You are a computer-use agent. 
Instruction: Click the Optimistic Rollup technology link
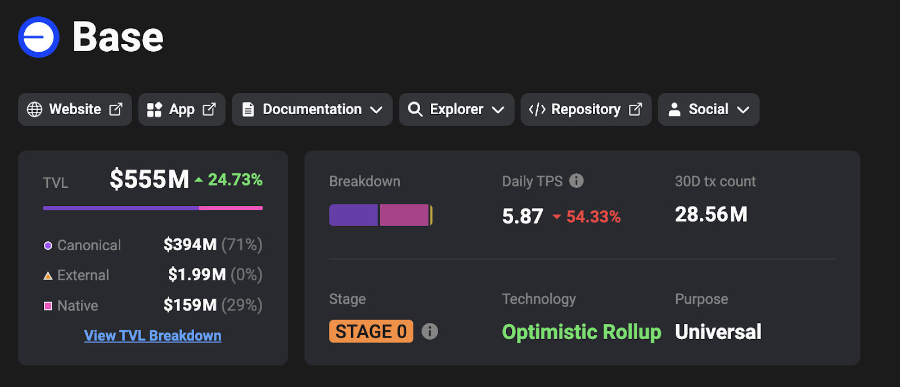click(x=582, y=332)
